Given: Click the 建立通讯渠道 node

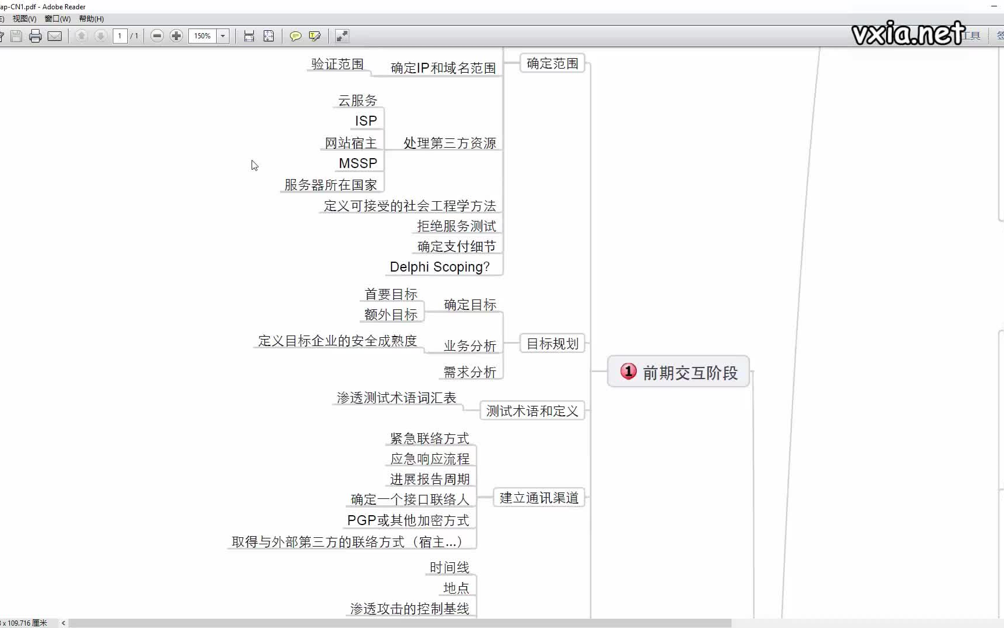Looking at the screenshot, I should [x=539, y=498].
